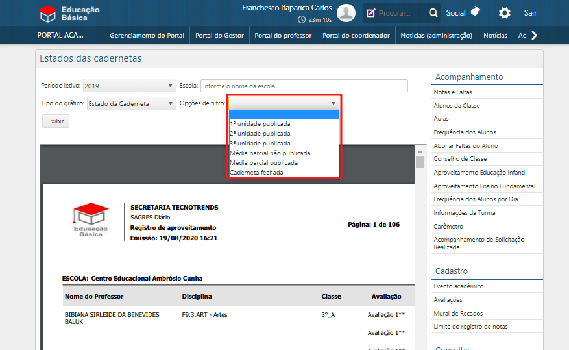Click the edit pencil icon beside Procurar
569x350 pixels.
(x=370, y=13)
